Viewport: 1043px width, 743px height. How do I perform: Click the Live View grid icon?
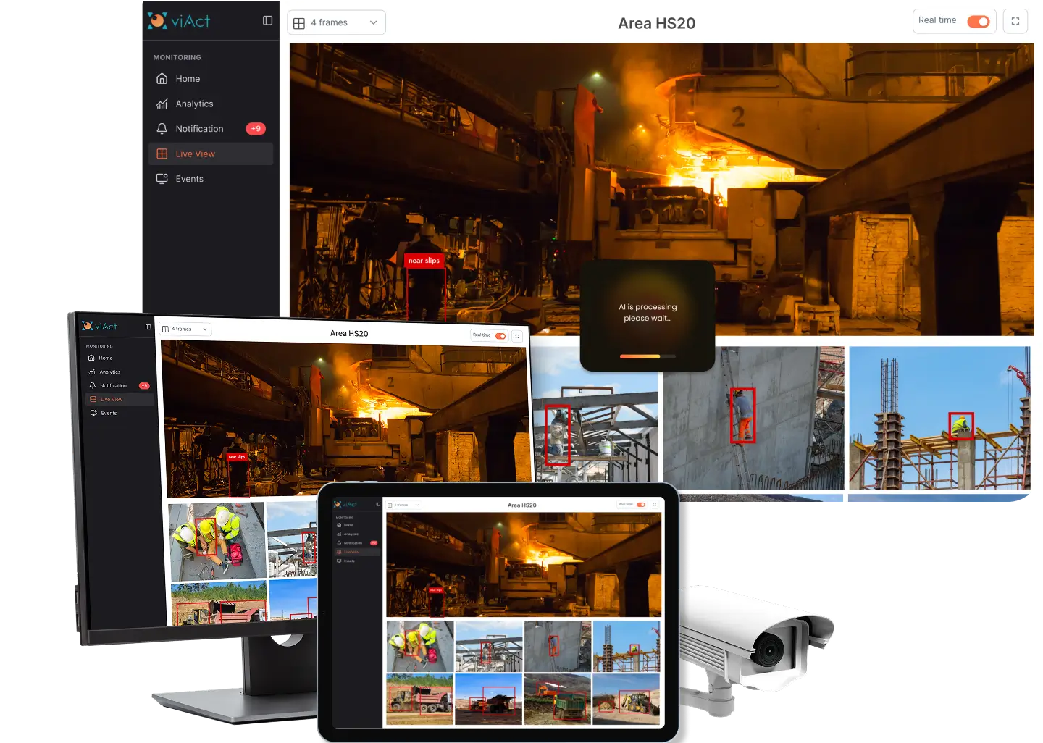tap(162, 154)
